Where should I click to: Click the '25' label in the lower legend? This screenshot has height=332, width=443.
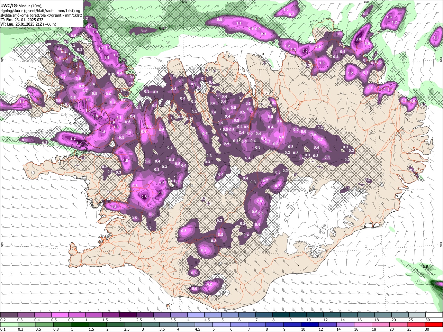pos(409,330)
